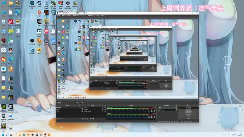Remove selected source with minus button
Screen dimensions: 244x137
click(x=85, y=119)
